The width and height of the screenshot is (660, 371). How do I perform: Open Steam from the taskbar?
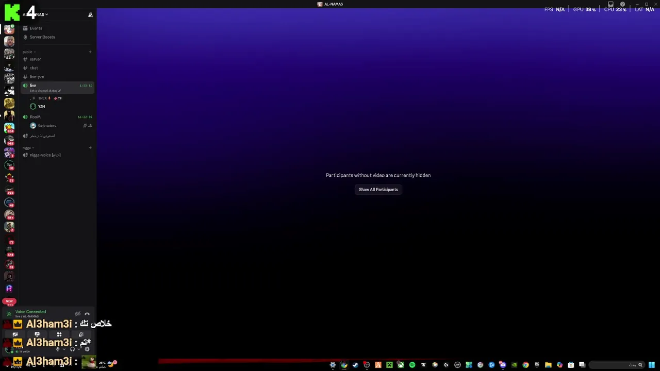(355, 365)
